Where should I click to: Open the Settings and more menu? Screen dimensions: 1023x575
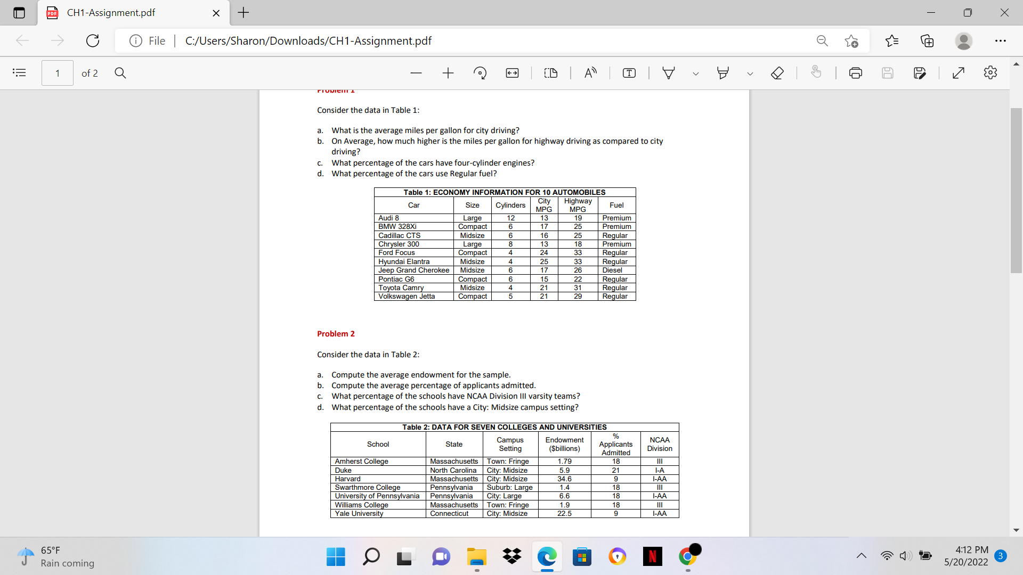pos(1001,40)
